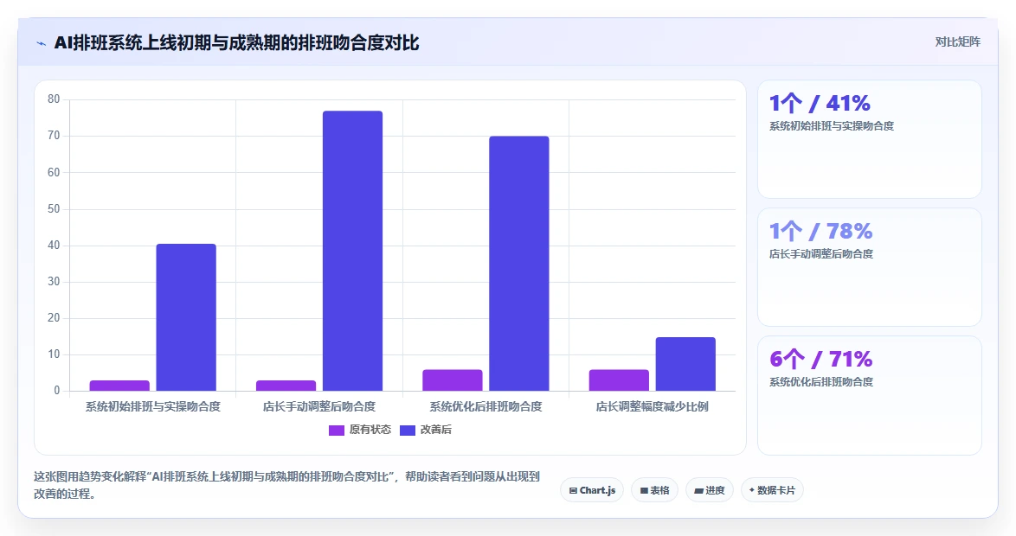Click the 对比矩阵 label in the header
1016x536 pixels.
pos(957,42)
